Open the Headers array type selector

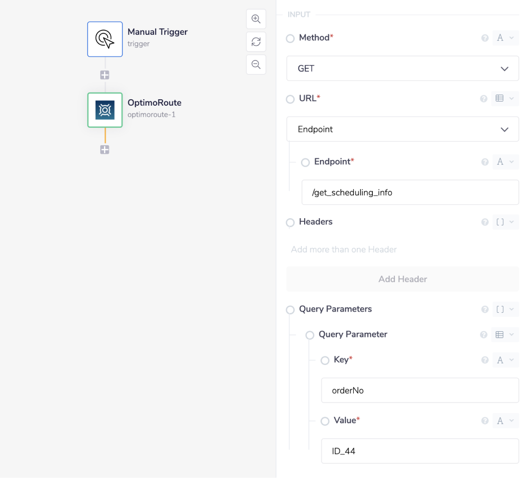point(505,222)
